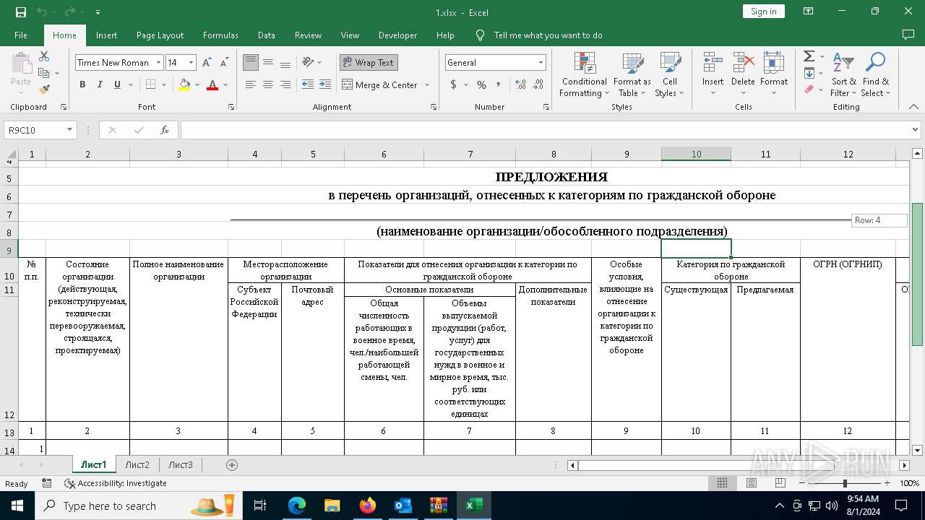Expand the number format General dropdown

coord(541,63)
